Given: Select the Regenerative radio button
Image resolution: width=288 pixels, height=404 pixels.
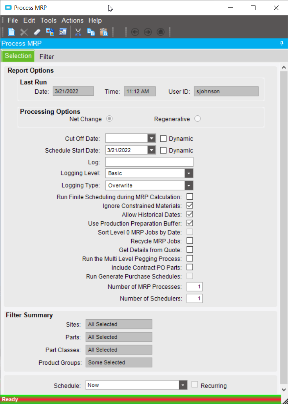Looking at the screenshot, I should (197, 119).
